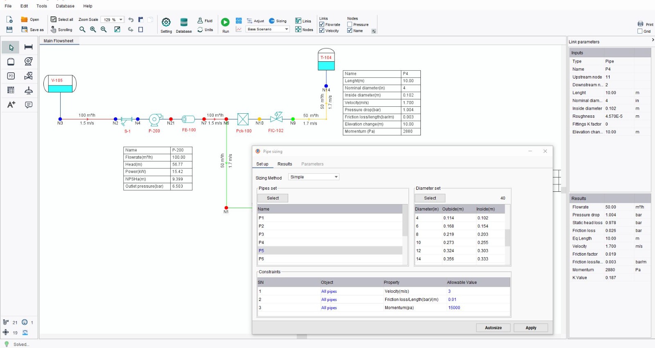Open the Setting gear icon

point(166,22)
